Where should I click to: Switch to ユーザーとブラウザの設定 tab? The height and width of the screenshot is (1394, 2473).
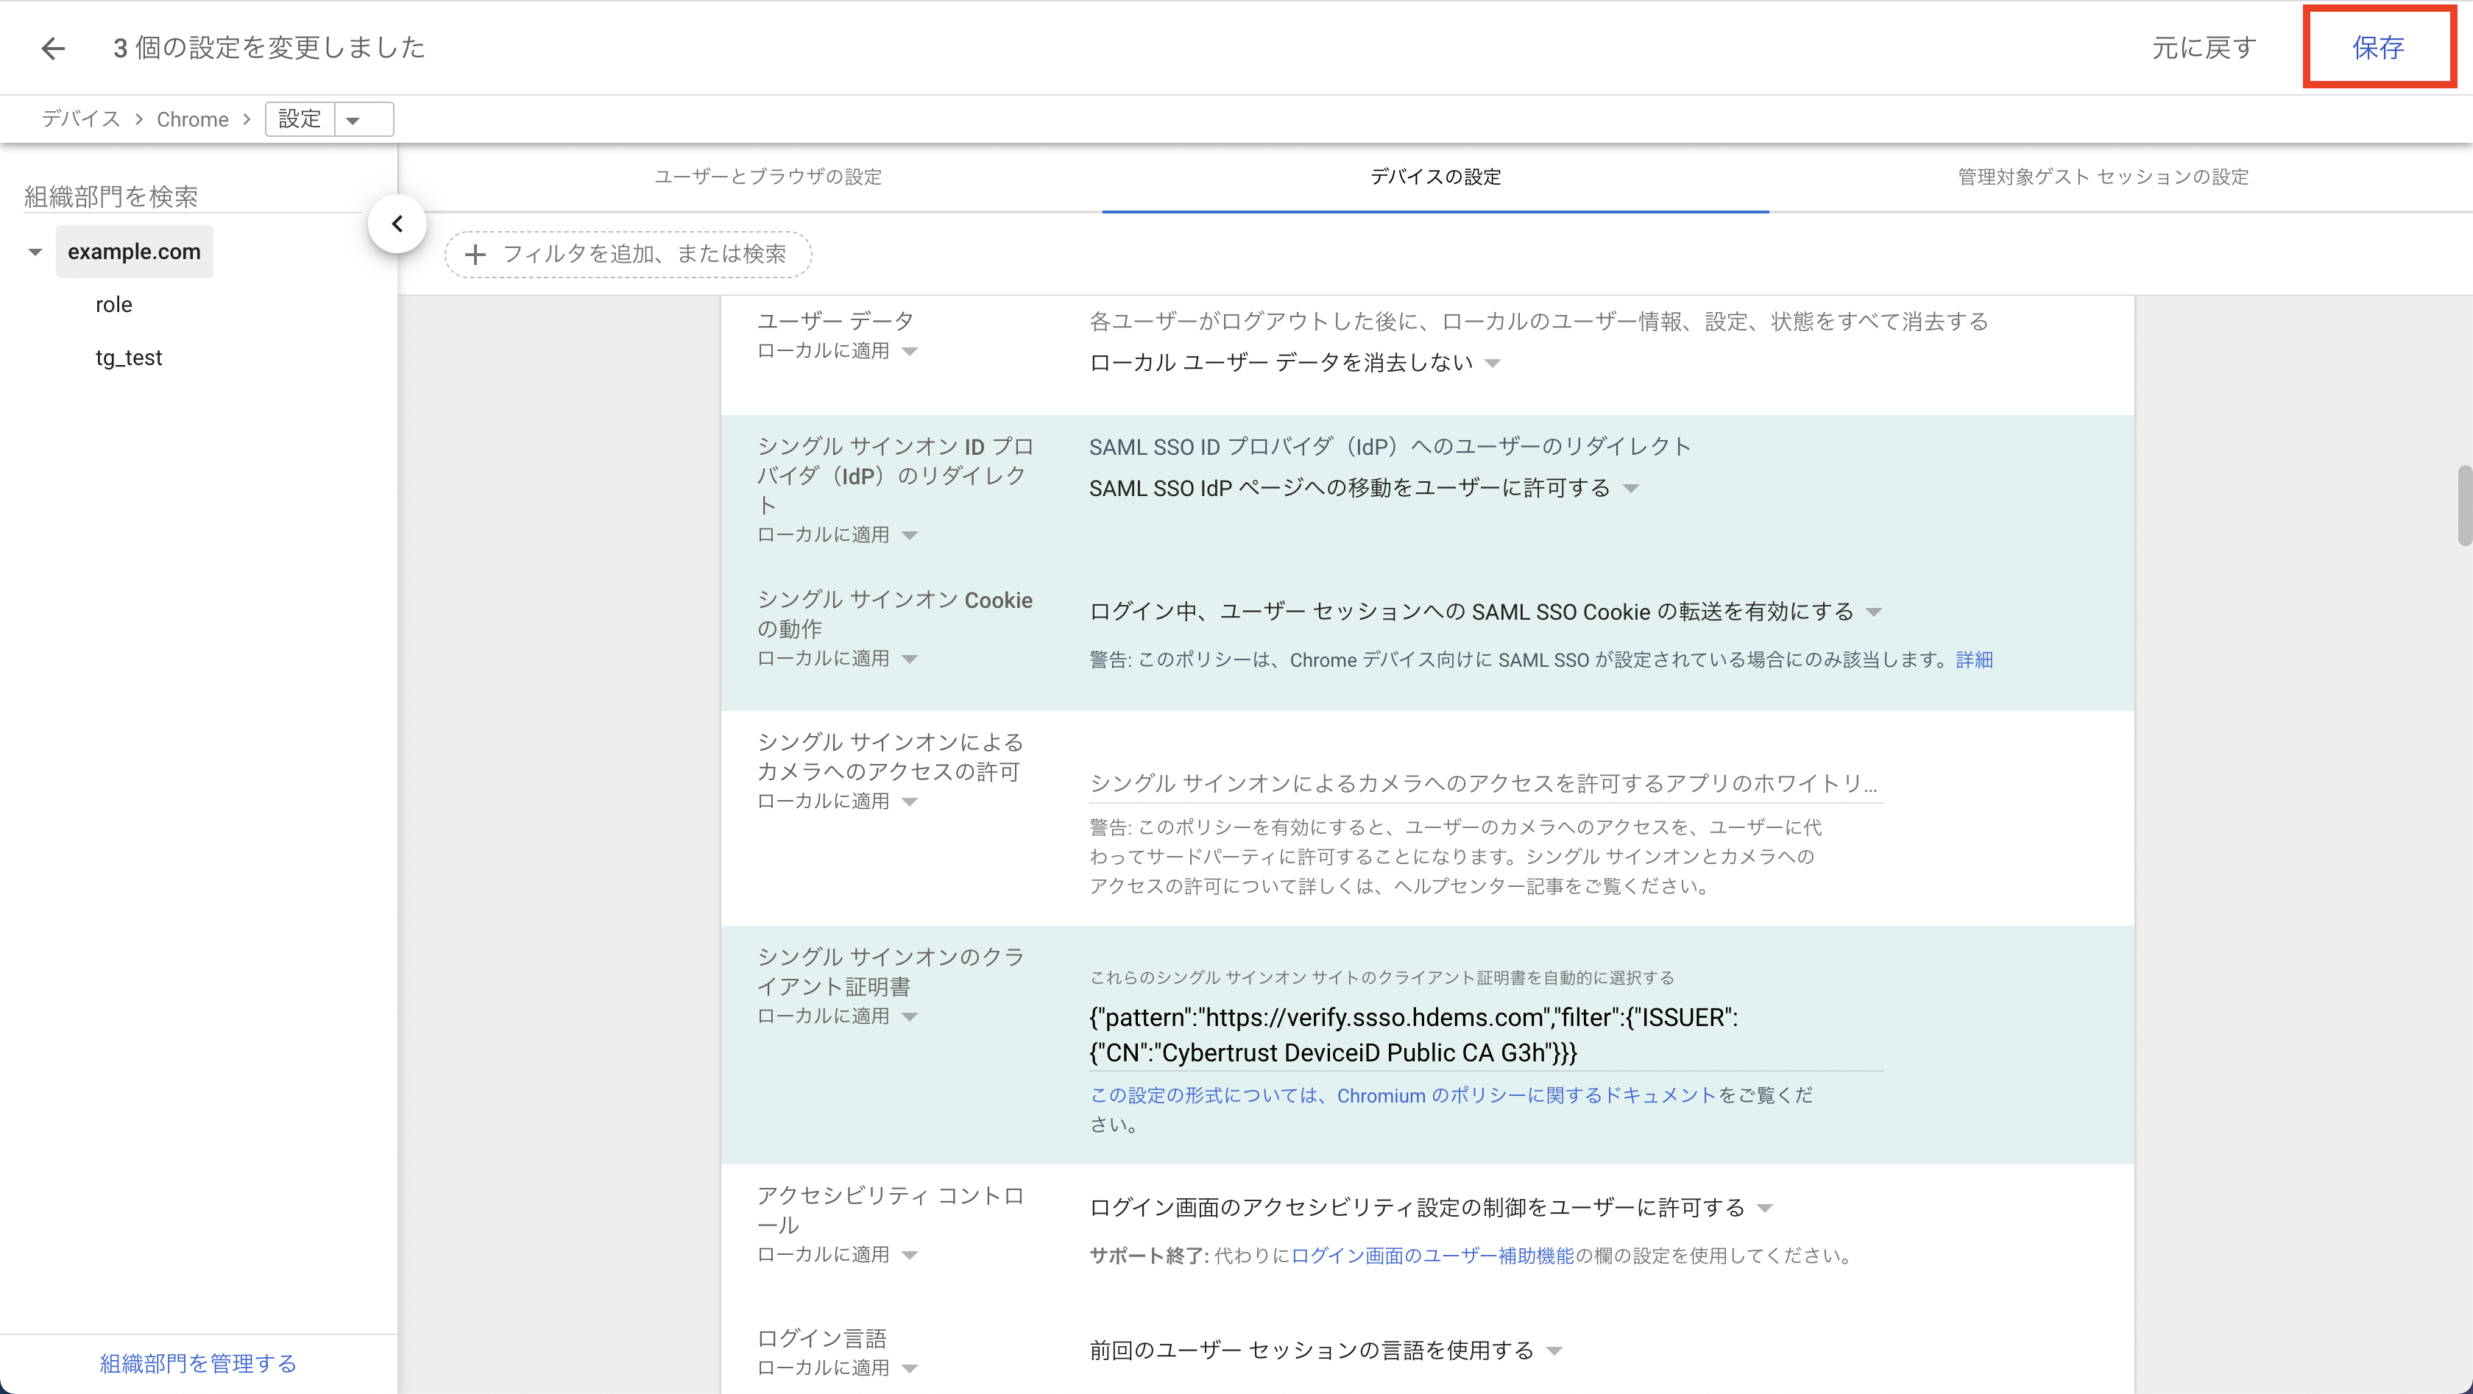[x=768, y=177]
